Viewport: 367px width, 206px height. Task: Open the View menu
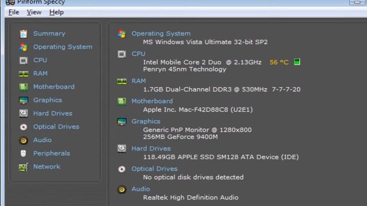[34, 12]
